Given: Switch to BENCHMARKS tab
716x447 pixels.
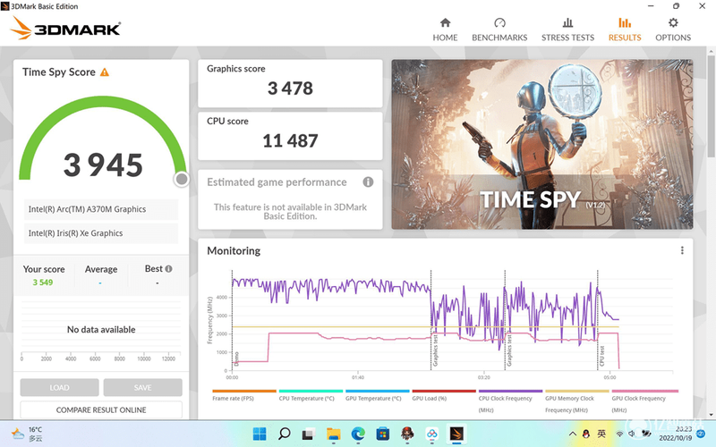Looking at the screenshot, I should coord(499,30).
